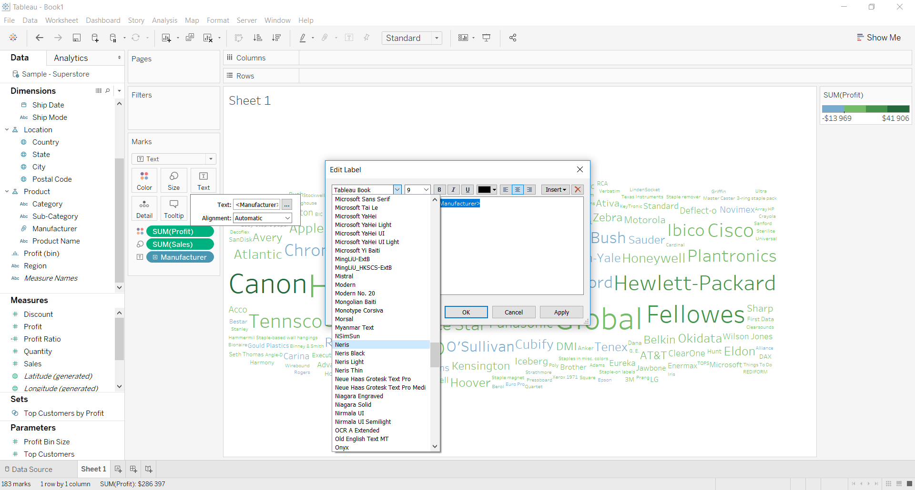Screen dimensions: 915x490
Task: Click the Detail marks card button
Action: (144, 208)
